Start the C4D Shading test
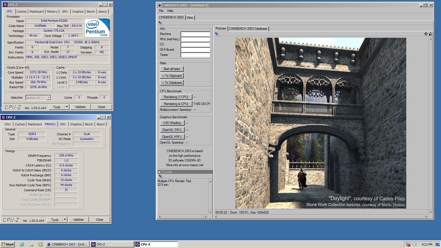Screen dimensions: 441x248 pyautogui.click(x=172, y=123)
